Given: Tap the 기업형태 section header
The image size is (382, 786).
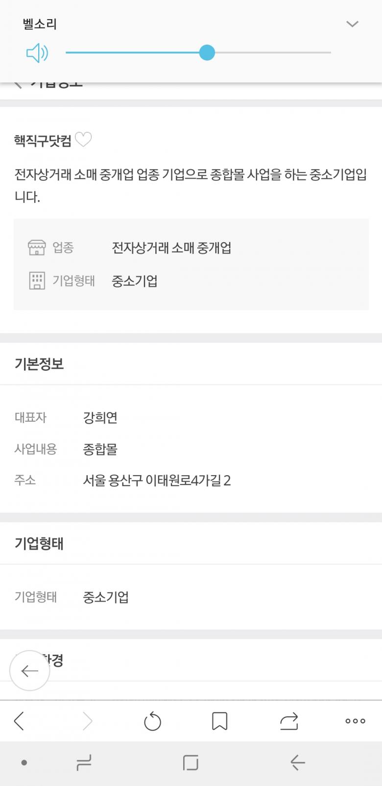Looking at the screenshot, I should (x=39, y=543).
